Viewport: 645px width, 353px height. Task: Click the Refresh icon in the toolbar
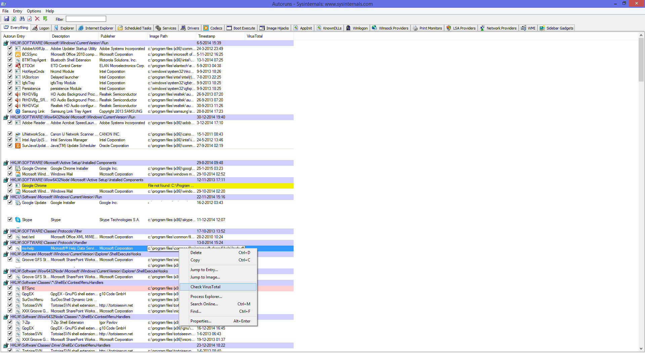pos(14,19)
